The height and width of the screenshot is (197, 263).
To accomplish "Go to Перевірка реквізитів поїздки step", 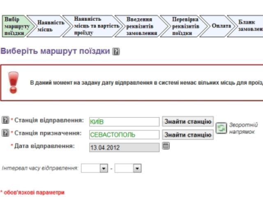I will click(185, 26).
